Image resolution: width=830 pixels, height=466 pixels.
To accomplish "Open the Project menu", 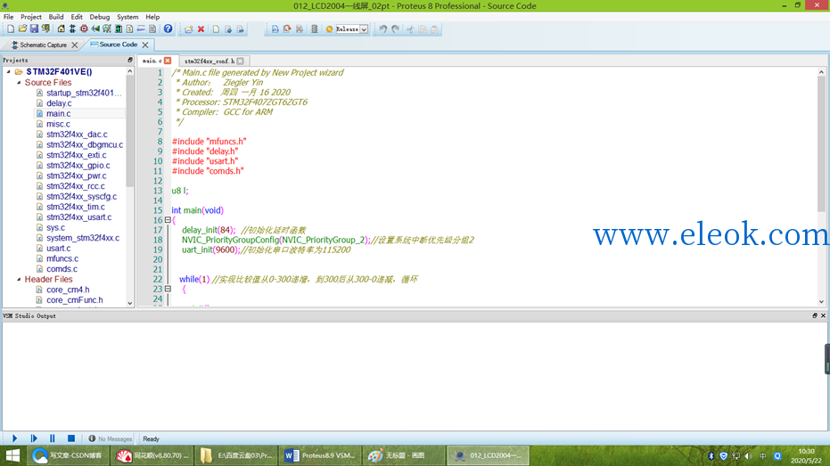I will point(30,17).
